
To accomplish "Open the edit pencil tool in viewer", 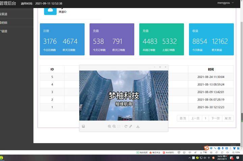I will (131, 126).
